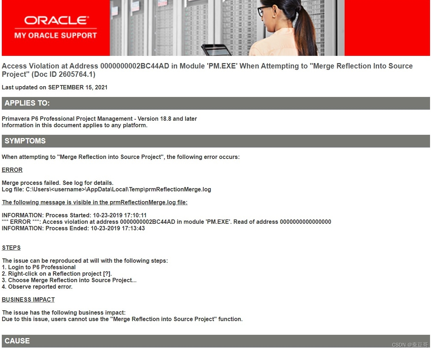Click the underlined ERROR heading
The width and height of the screenshot is (434, 351).
12,170
